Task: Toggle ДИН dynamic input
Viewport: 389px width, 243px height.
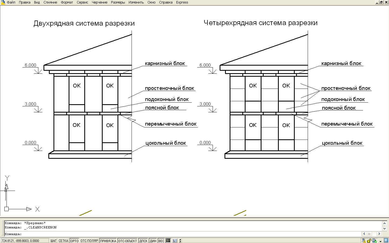Action: click(x=153, y=241)
